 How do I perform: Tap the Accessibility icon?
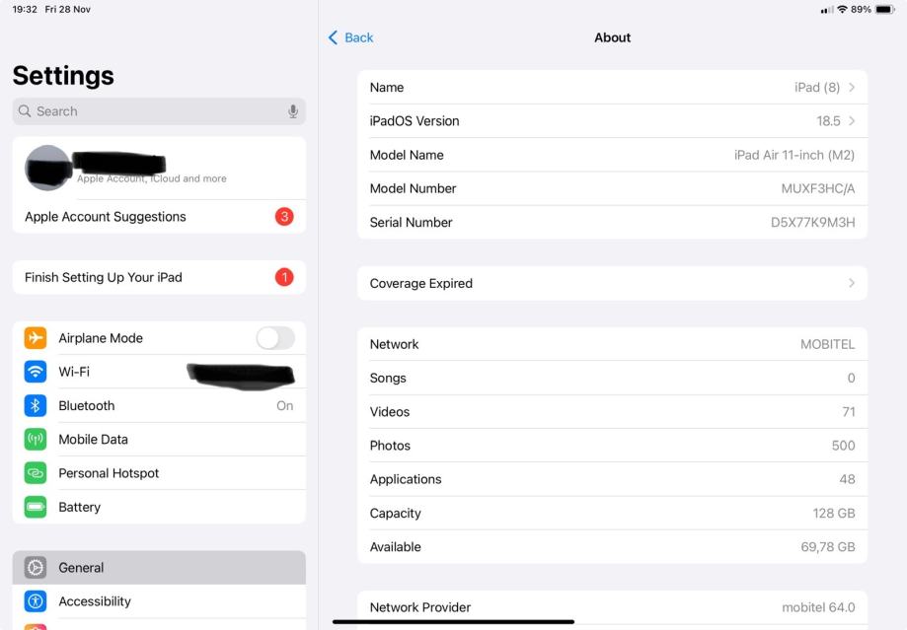pos(36,601)
